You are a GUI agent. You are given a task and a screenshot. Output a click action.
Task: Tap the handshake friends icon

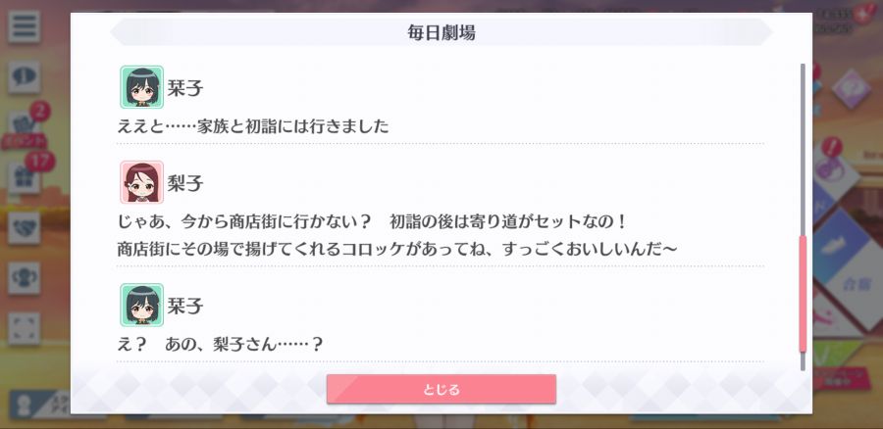[25, 227]
